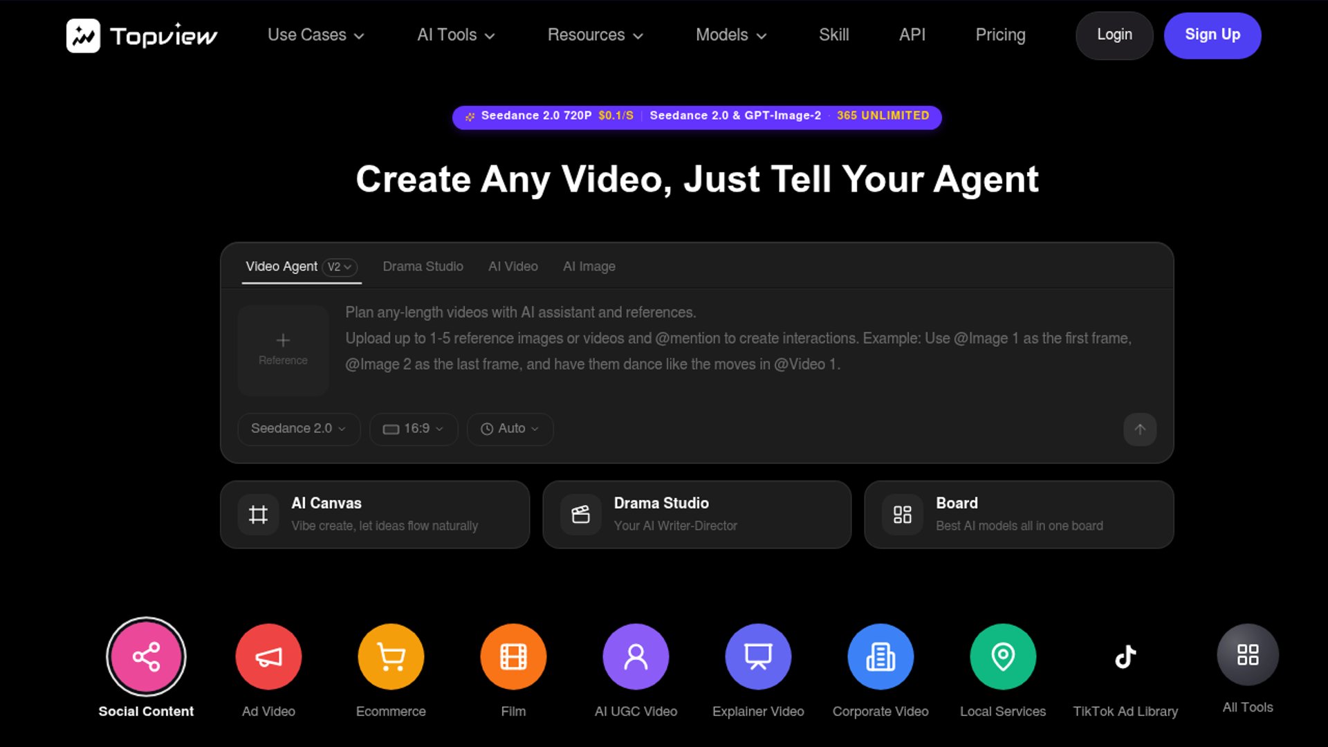The width and height of the screenshot is (1328, 747).
Task: Click the TikTok Ad Library label
Action: tap(1125, 711)
